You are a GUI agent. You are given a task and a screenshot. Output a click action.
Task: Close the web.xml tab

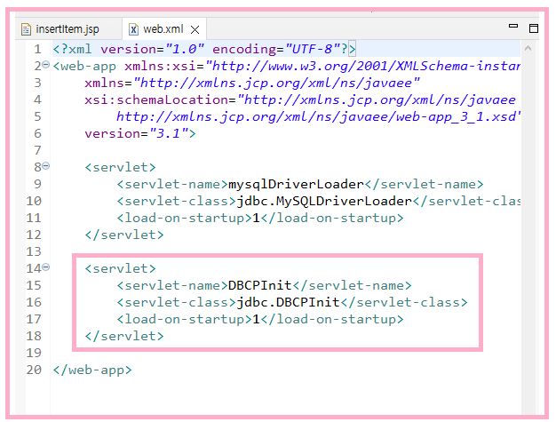(x=195, y=30)
